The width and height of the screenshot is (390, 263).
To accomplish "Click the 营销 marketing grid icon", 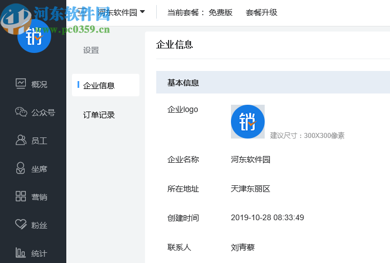I will pyautogui.click(x=21, y=196).
